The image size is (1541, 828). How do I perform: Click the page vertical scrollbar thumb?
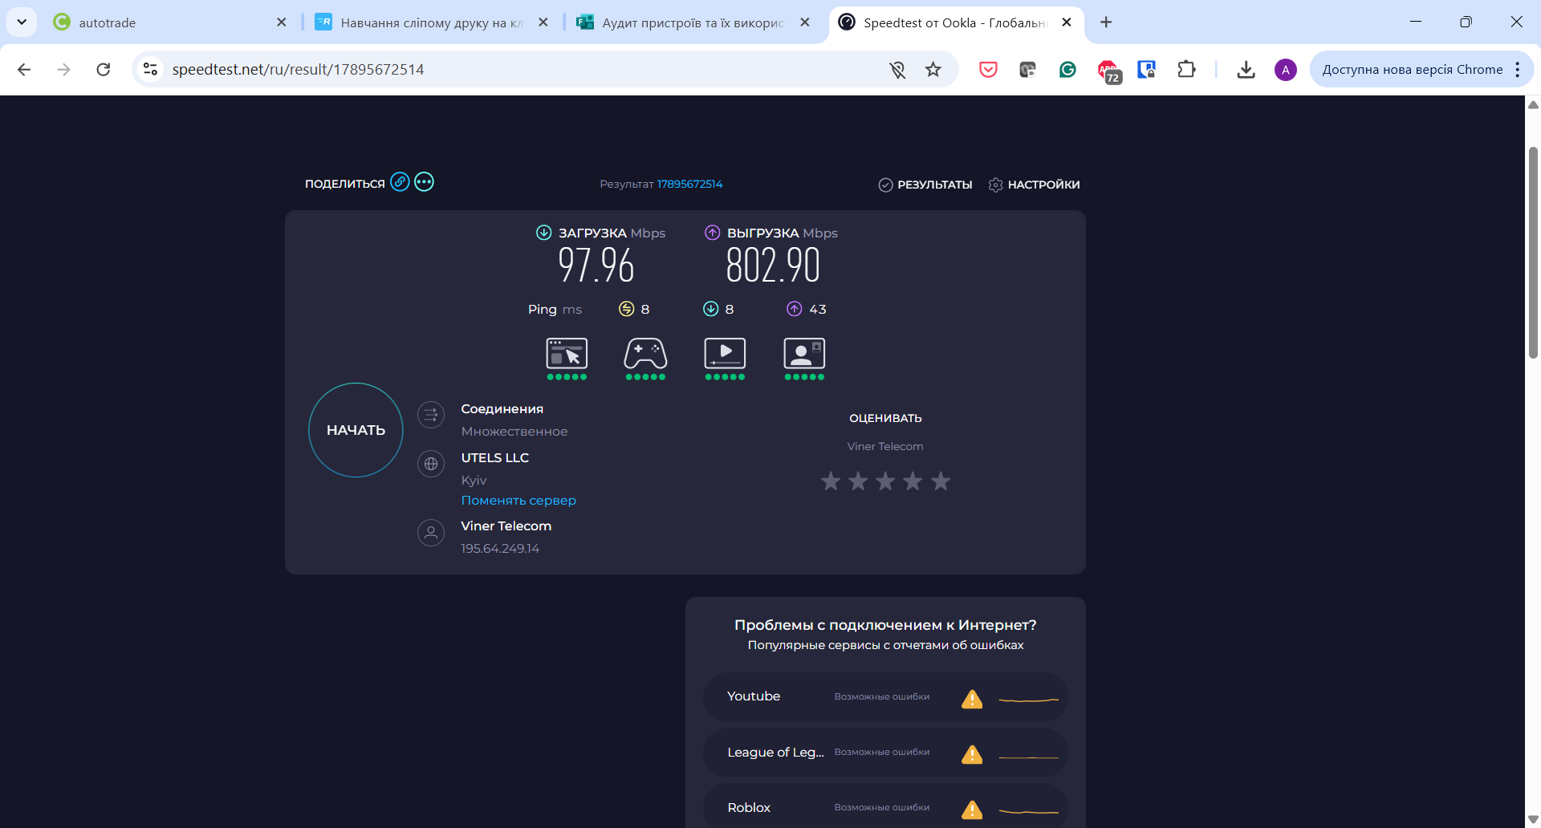pos(1533,252)
